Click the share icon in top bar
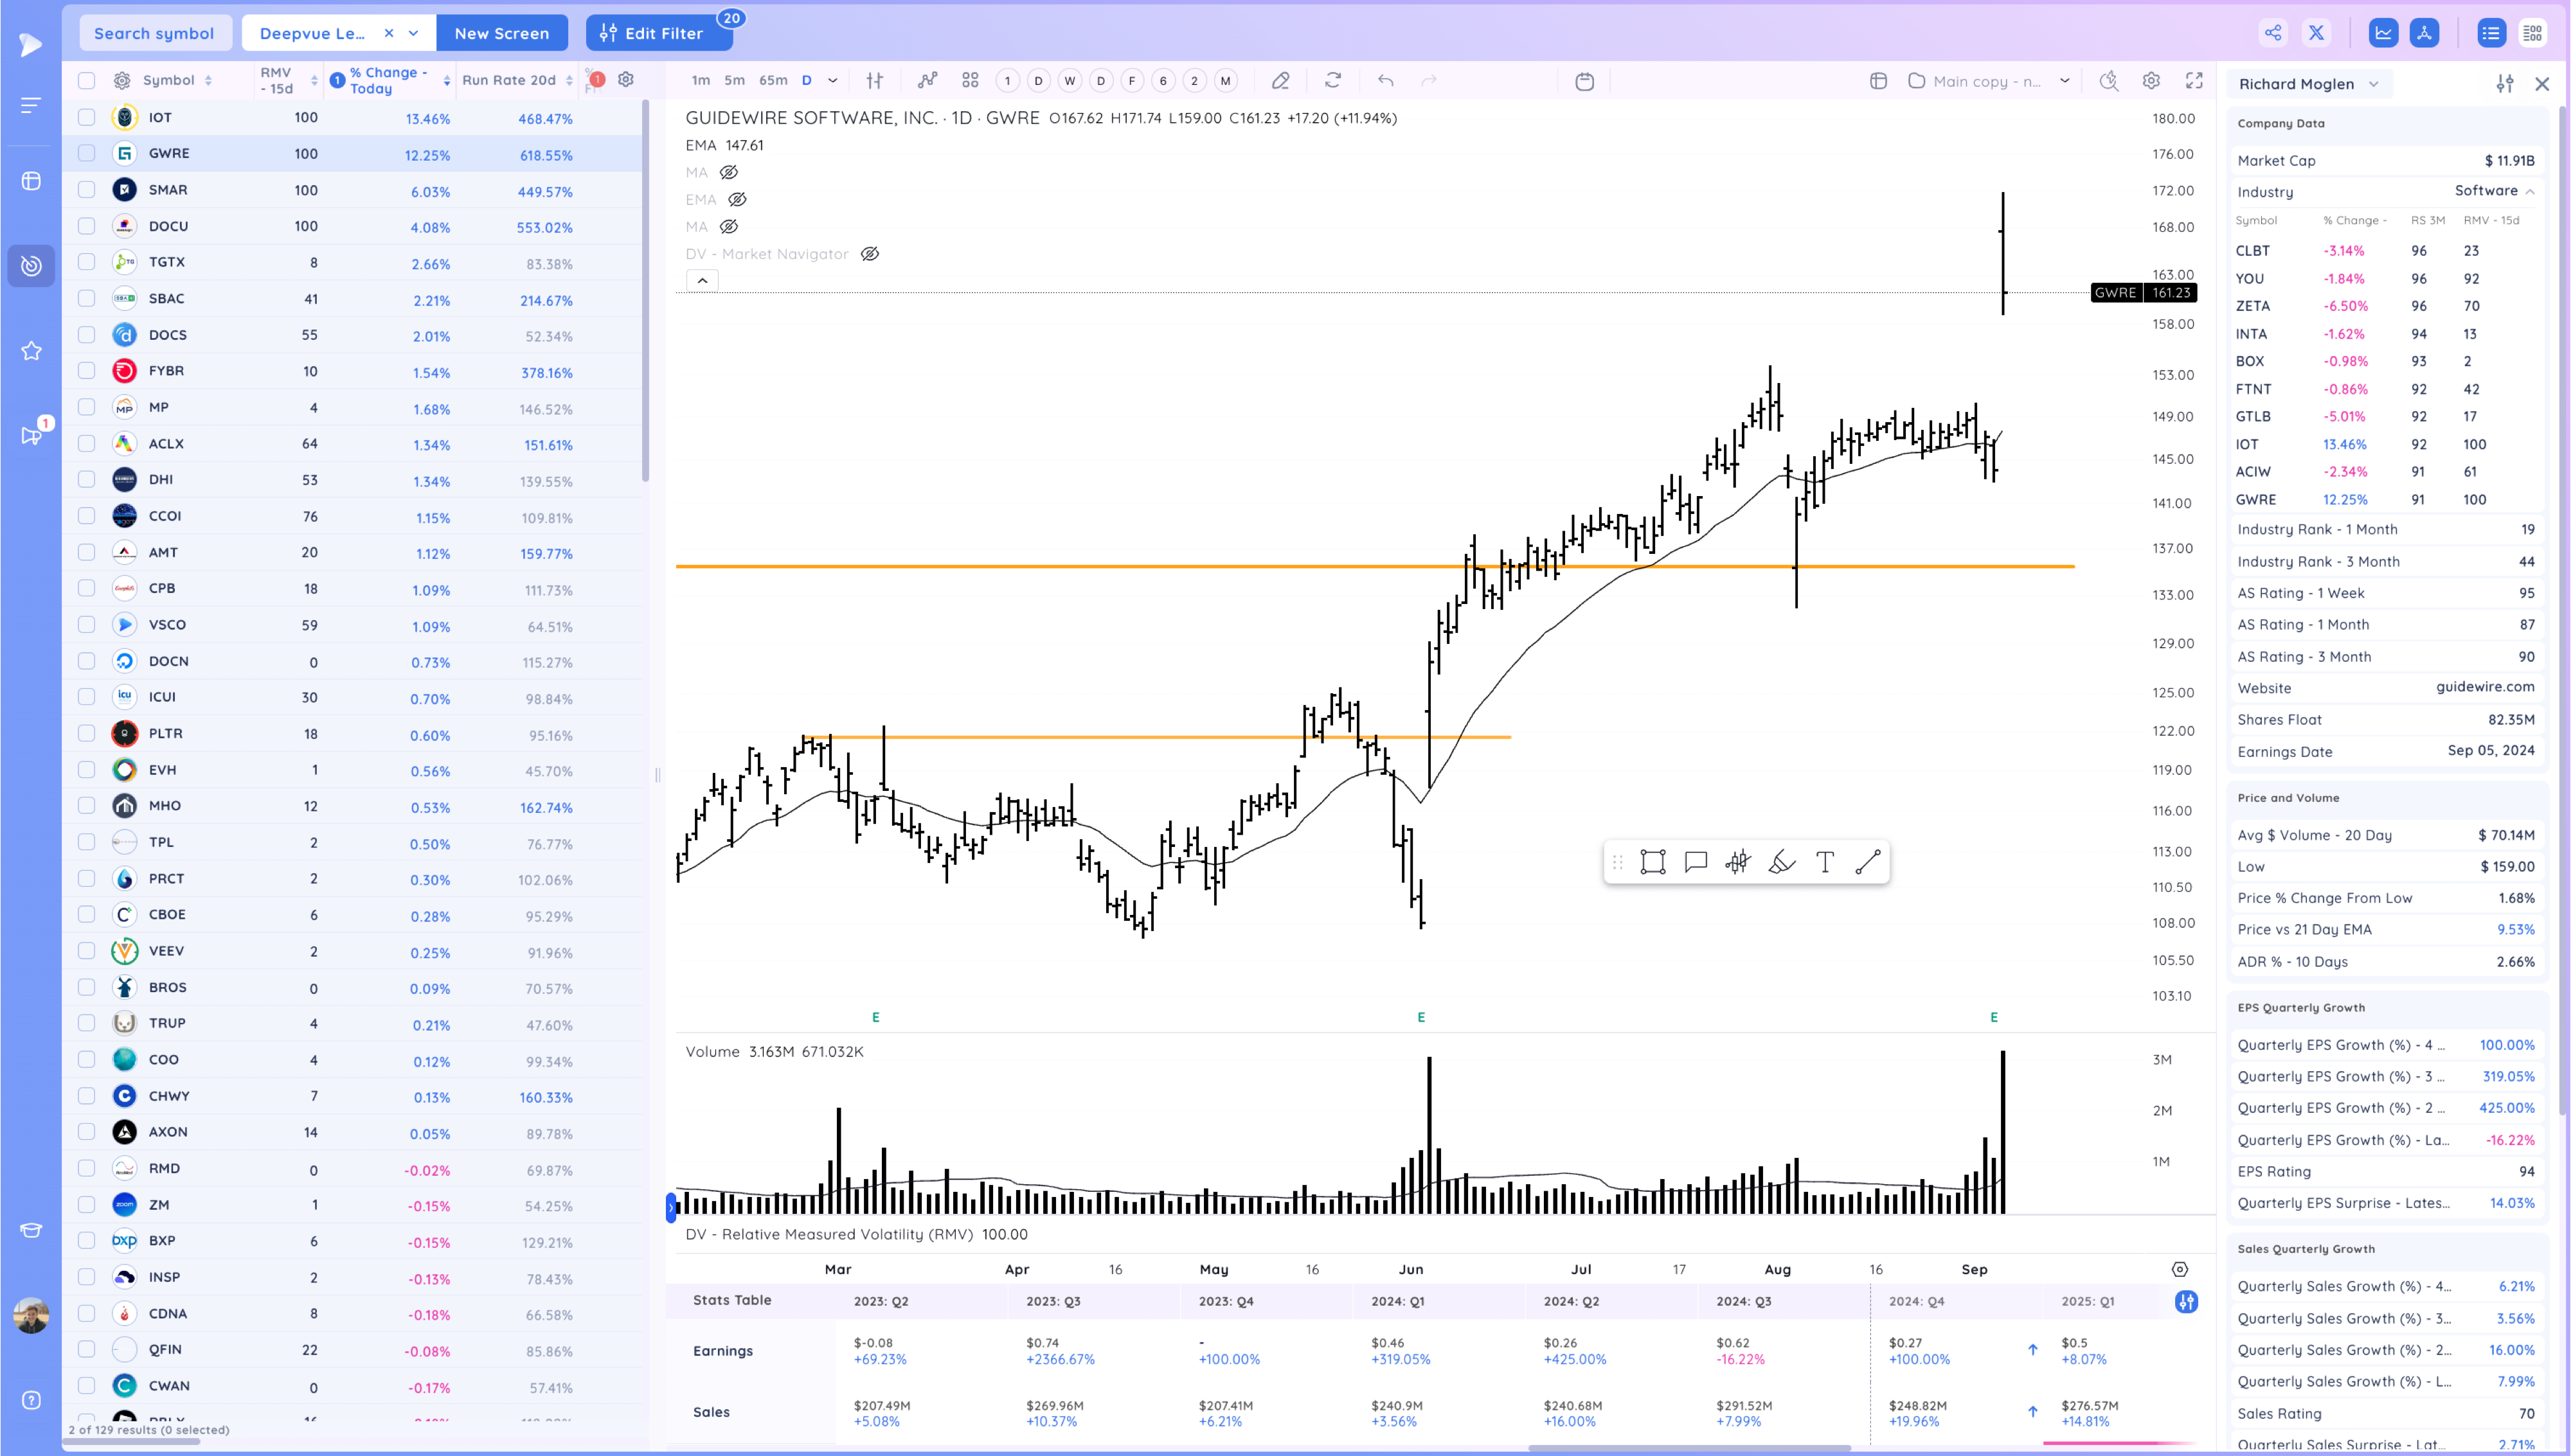This screenshot has height=1456, width=2571. (x=2272, y=33)
